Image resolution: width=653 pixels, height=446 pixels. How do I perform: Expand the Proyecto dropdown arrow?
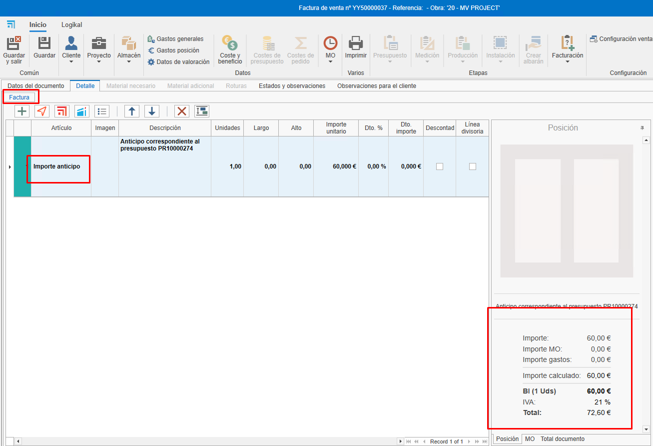tap(99, 62)
